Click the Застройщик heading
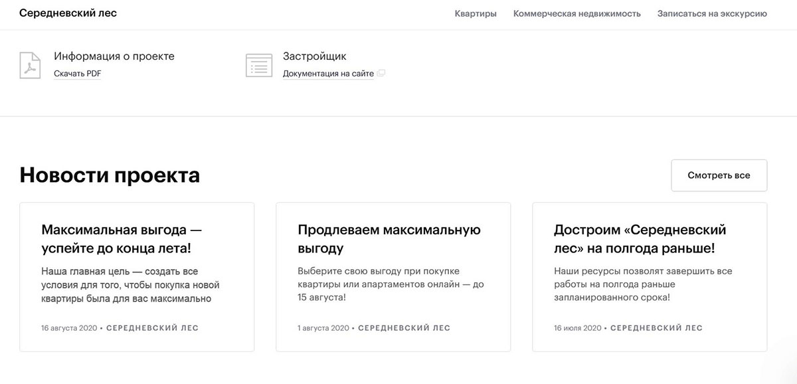 click(x=315, y=56)
